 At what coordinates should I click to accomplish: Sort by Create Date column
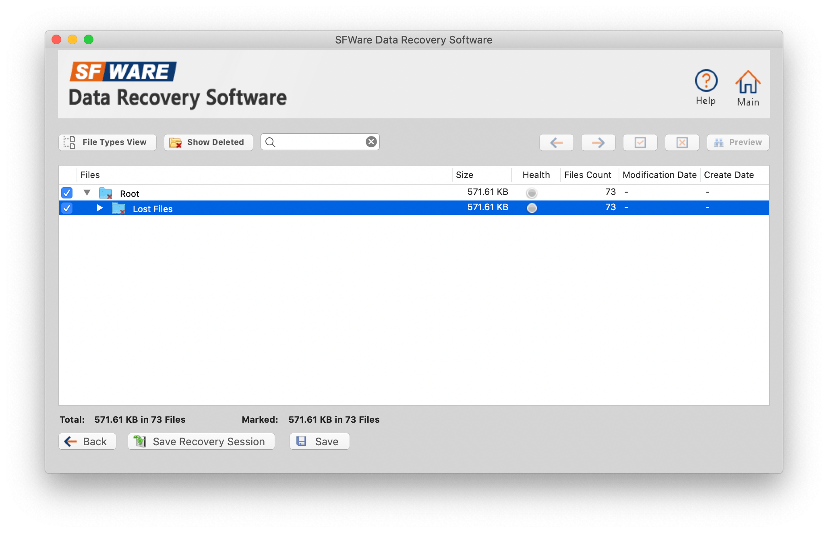tap(735, 175)
